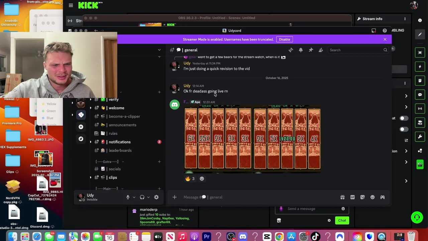
Task: Open gift icon in Discord message bar
Action: click(342, 197)
